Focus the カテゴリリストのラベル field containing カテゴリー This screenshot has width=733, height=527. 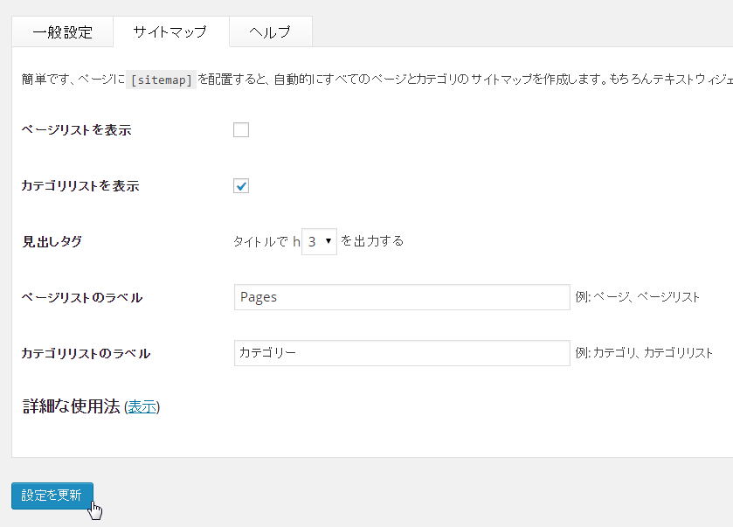[x=402, y=353]
